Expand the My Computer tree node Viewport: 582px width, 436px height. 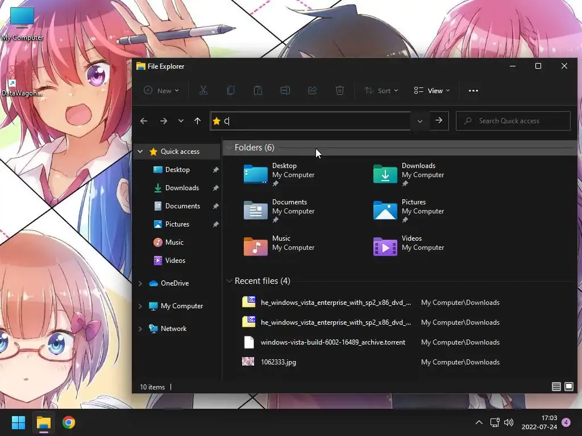pyautogui.click(x=140, y=306)
